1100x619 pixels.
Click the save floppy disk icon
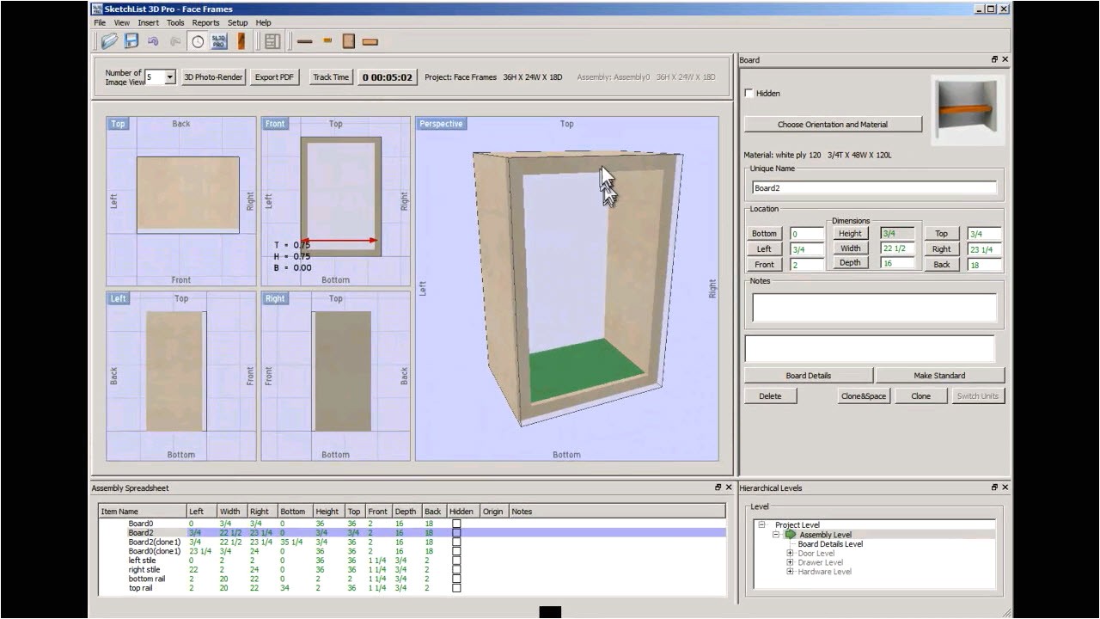[x=131, y=40]
